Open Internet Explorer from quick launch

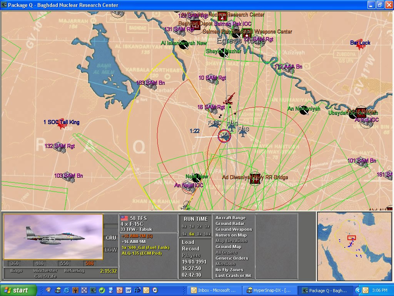66,290
